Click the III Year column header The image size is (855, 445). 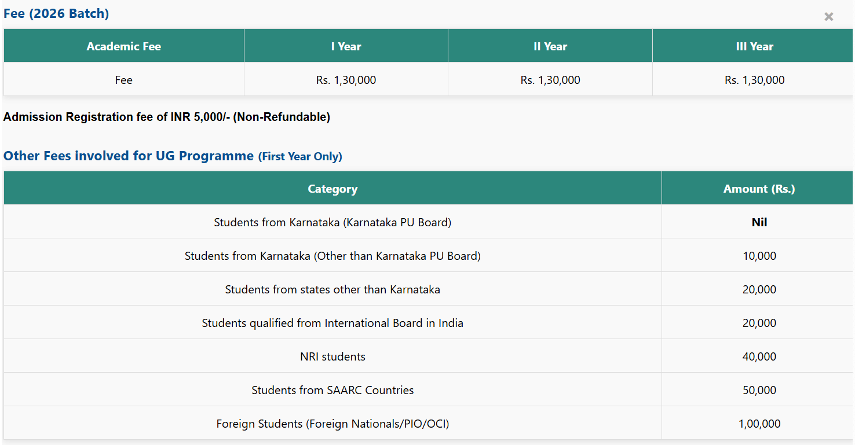point(754,46)
